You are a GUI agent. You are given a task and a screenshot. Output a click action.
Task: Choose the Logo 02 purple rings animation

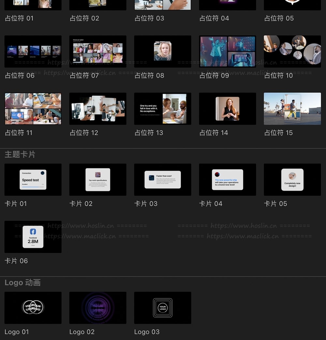98,308
